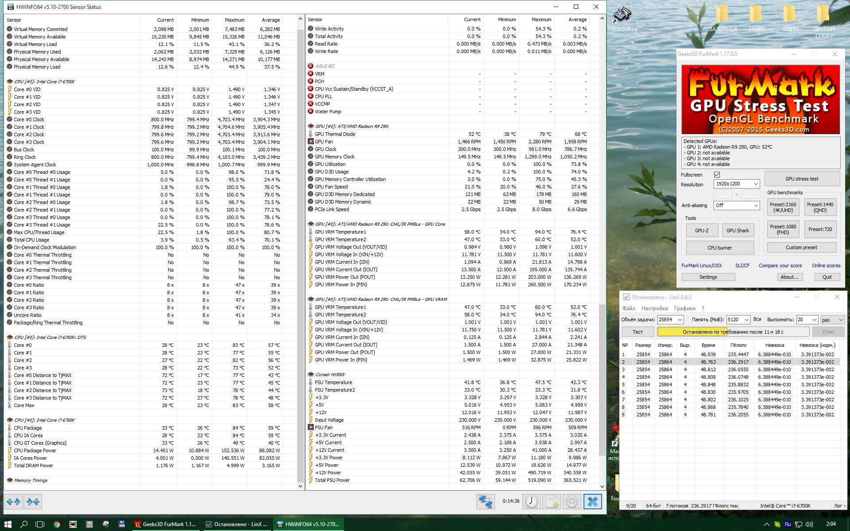Open FurMark Settings button
850x531 pixels.
[708, 277]
